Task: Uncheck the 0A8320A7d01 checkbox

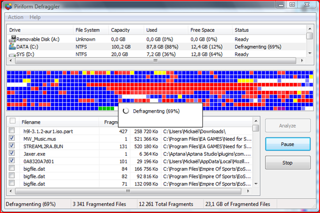Action: (12, 161)
